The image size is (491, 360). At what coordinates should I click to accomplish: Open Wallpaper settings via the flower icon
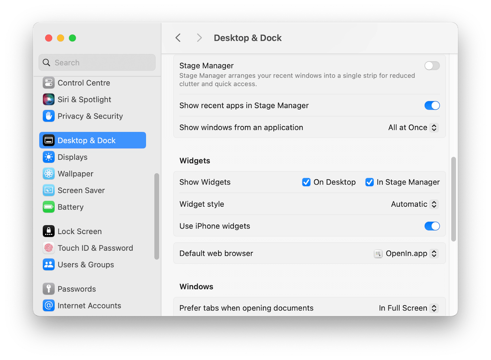[x=48, y=174]
